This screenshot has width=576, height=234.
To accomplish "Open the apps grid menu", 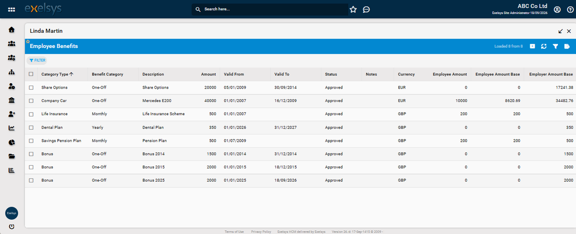I will pyautogui.click(x=12, y=9).
